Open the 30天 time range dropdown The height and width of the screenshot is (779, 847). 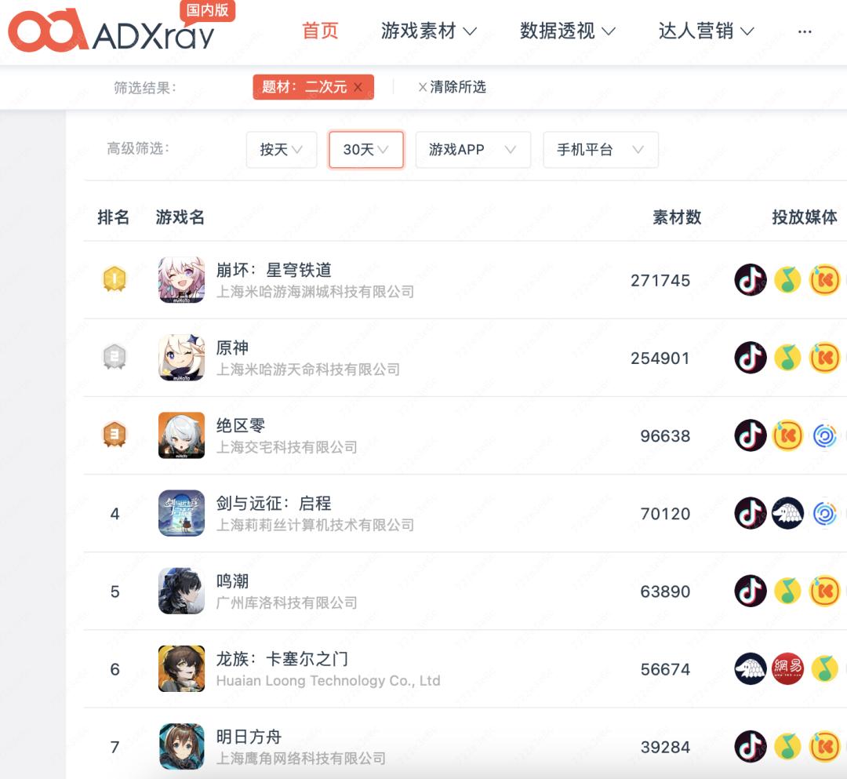pyautogui.click(x=366, y=150)
